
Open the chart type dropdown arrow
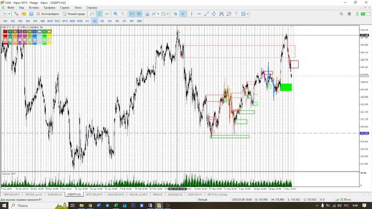point(9,14)
